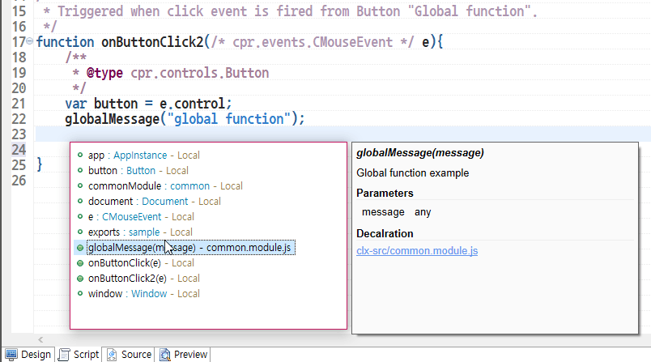Click the function icon beside onButtonClick2(e)
Viewport: 651px width, 362px height.
[x=80, y=278]
